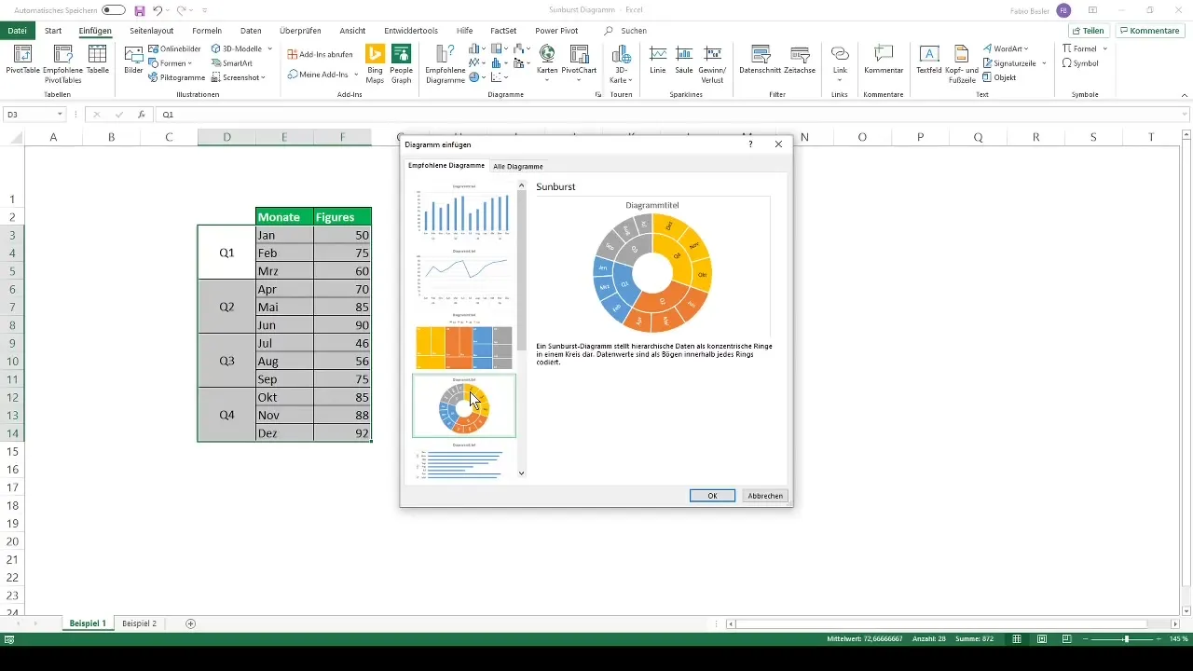Open the Name Box dropdown arrow
This screenshot has height=671, width=1193.
pos(60,115)
